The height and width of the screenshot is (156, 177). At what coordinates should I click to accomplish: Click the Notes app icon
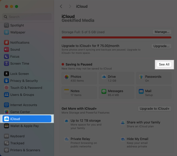click(x=67, y=91)
